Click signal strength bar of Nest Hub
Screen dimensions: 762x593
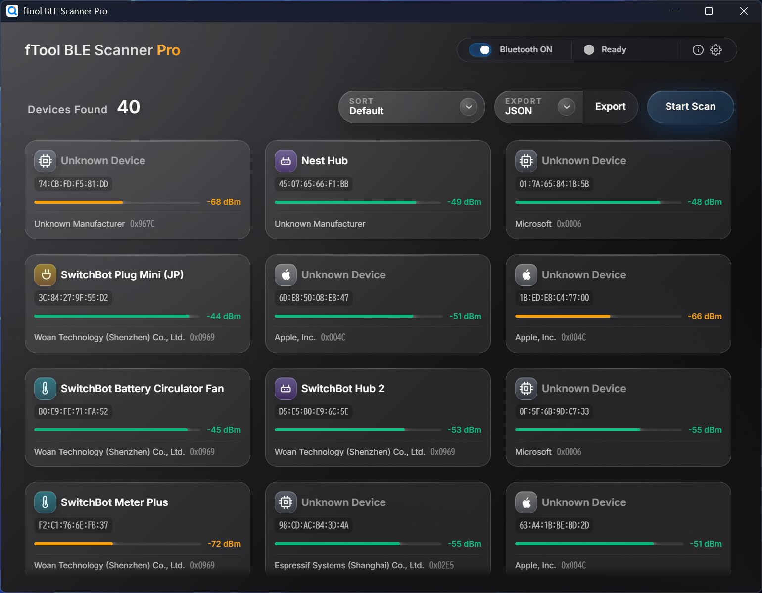(357, 202)
